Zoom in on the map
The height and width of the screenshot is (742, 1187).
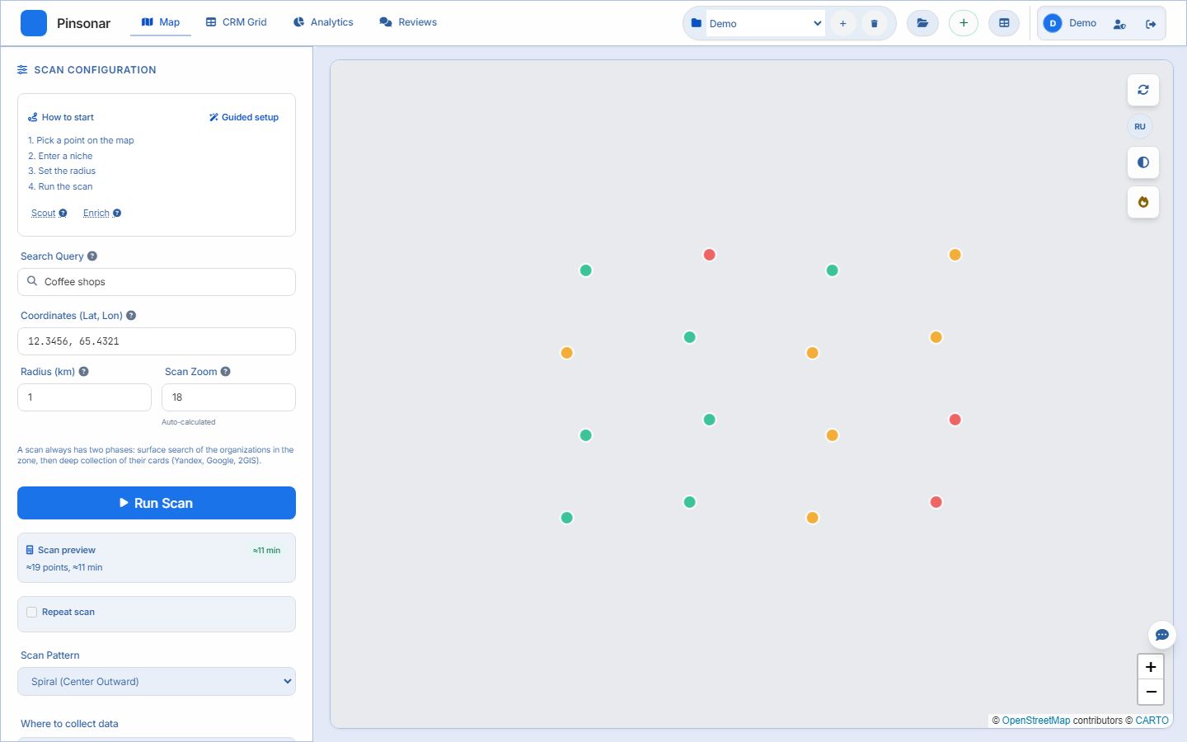1151,667
